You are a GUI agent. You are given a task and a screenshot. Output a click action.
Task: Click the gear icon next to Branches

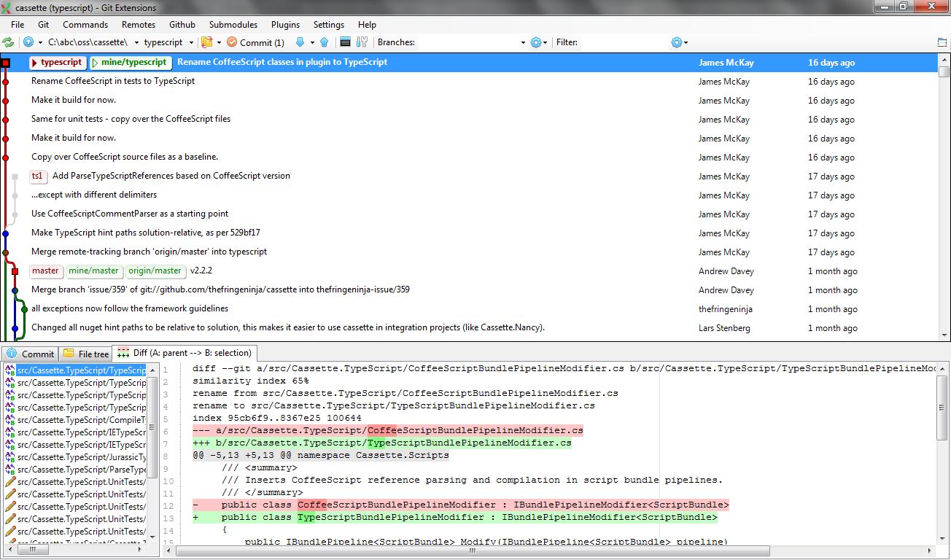click(x=536, y=42)
